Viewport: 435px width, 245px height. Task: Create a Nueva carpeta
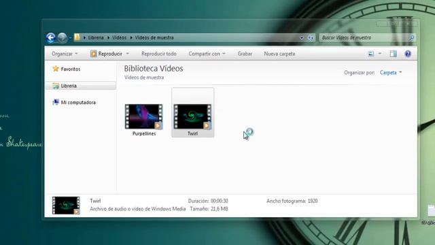coord(279,54)
